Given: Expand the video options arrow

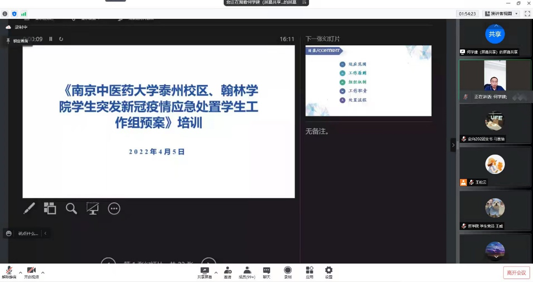Looking at the screenshot, I should pyautogui.click(x=43, y=272).
